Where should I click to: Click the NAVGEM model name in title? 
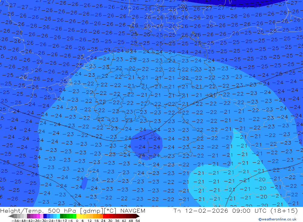coord(133,210)
